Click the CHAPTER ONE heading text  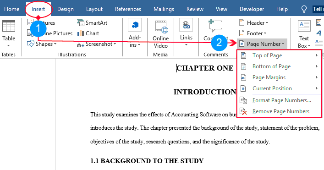point(205,68)
